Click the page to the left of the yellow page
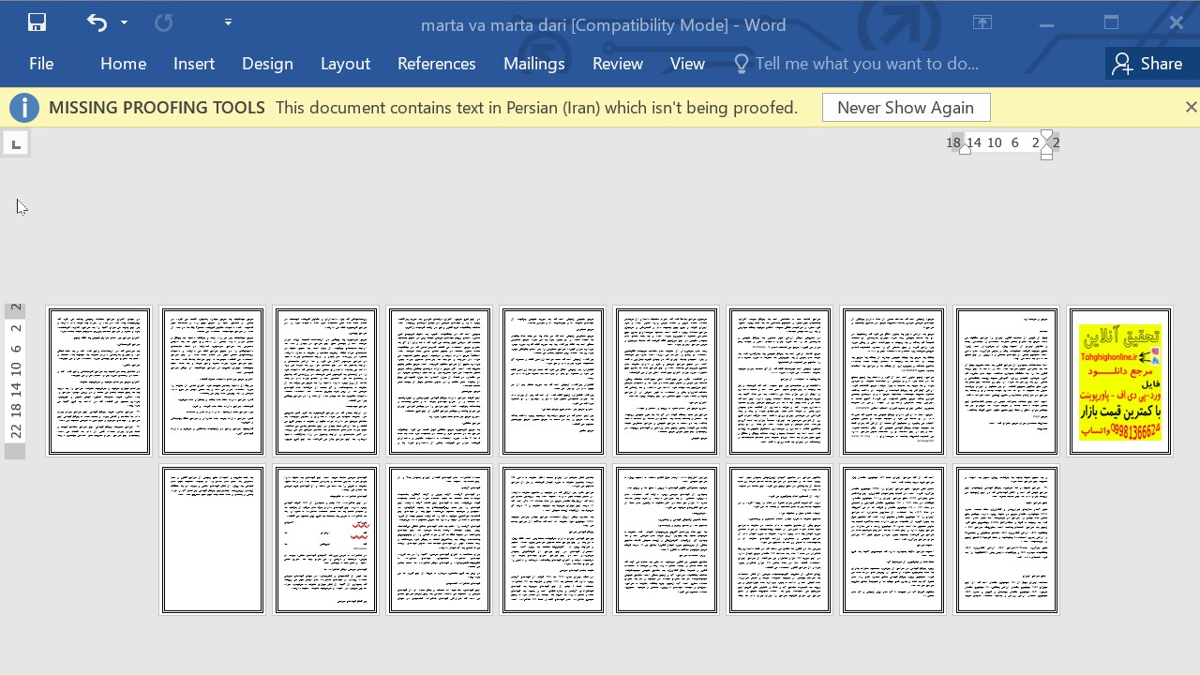The width and height of the screenshot is (1200, 675). [1007, 382]
